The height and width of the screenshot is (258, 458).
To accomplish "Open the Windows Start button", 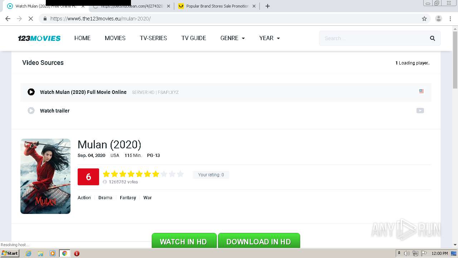I will (10, 253).
